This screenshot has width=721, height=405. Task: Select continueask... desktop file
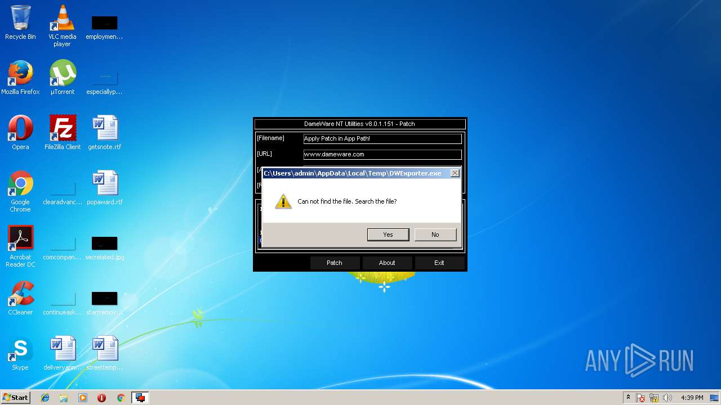coord(63,303)
